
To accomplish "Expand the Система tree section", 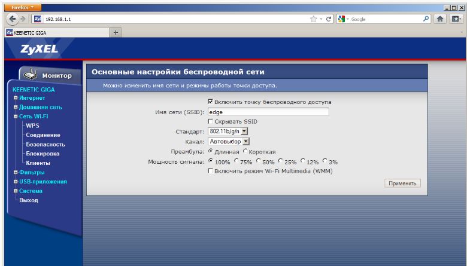I will [x=16, y=191].
